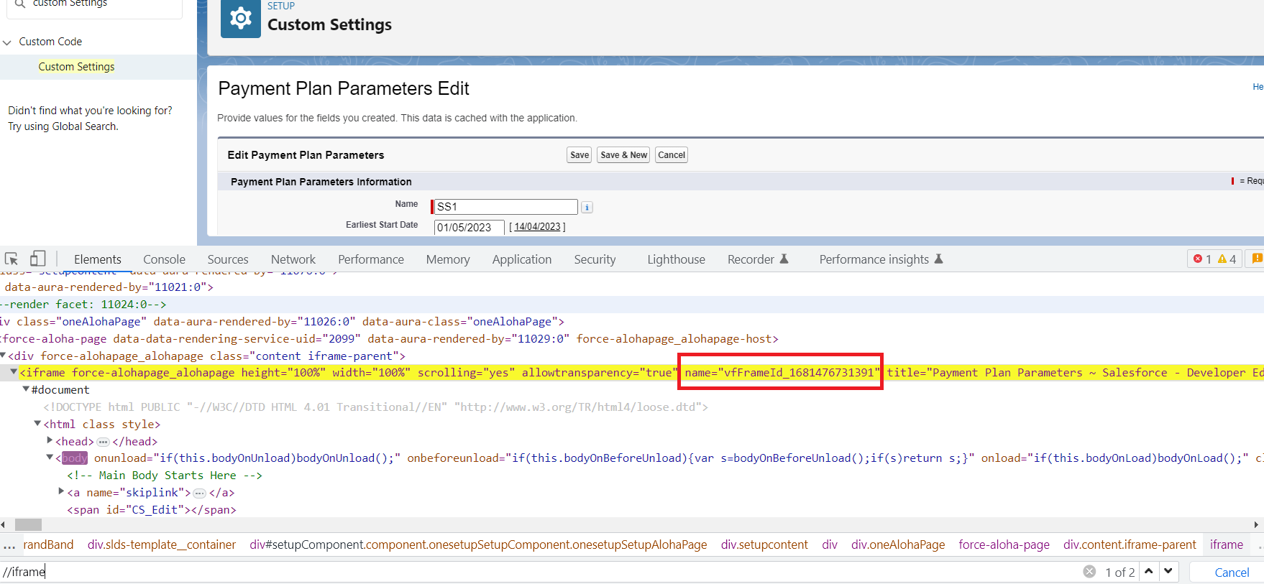Collapse the Custom Code section
The width and height of the screenshot is (1264, 584).
(x=7, y=42)
